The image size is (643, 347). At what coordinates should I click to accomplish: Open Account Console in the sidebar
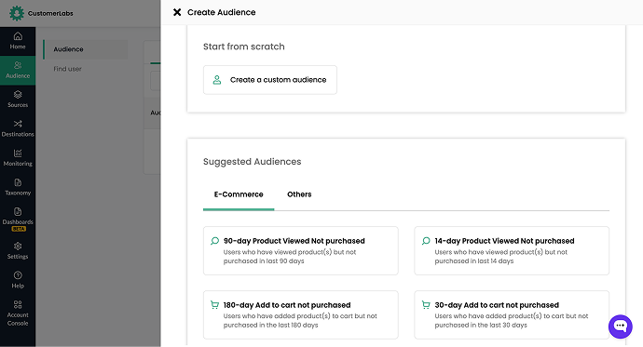pyautogui.click(x=18, y=313)
